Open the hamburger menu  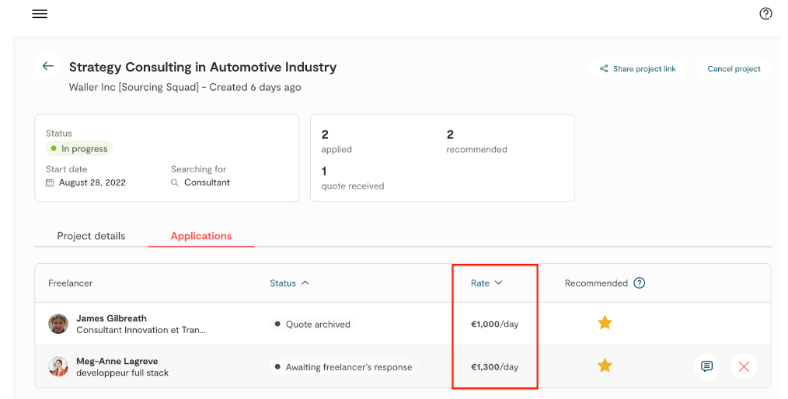[x=40, y=14]
